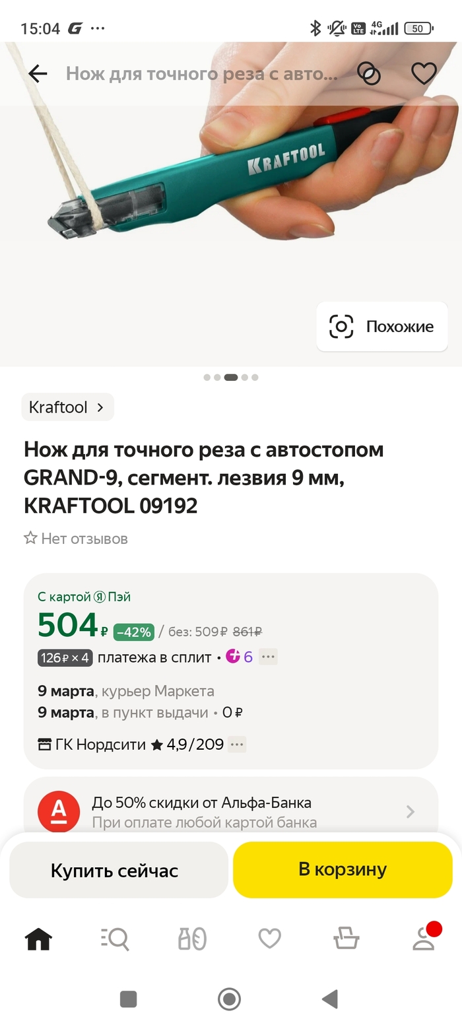Tap the back arrow icon
Viewport: 462px width, 1027px height.
click(x=38, y=73)
